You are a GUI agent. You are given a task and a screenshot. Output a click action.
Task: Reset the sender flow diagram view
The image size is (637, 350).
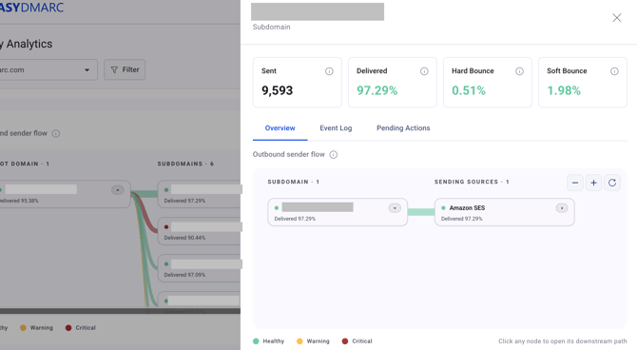(612, 183)
